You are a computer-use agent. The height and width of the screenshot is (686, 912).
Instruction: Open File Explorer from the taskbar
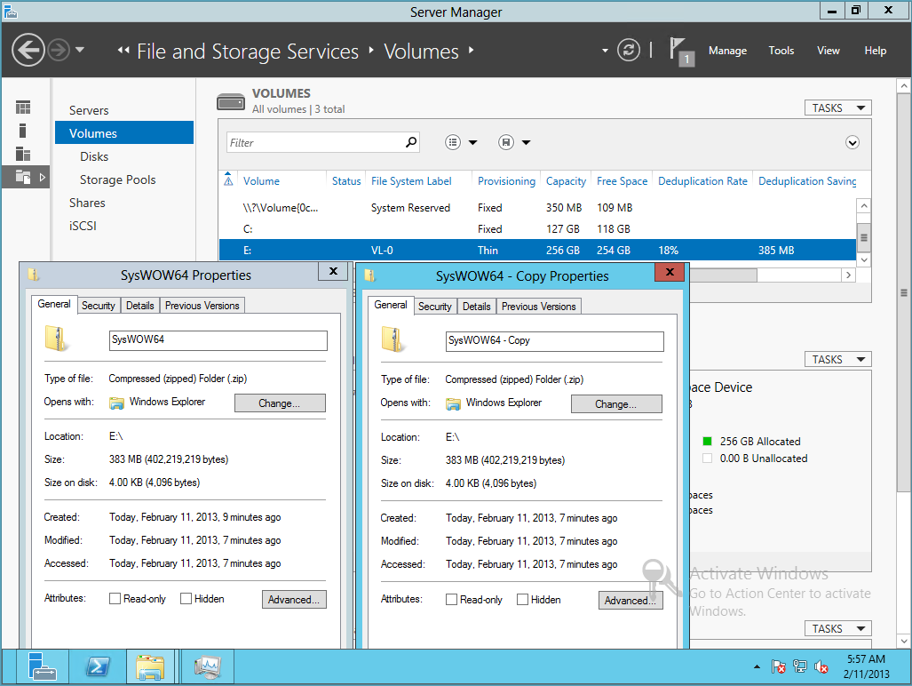[x=151, y=666]
